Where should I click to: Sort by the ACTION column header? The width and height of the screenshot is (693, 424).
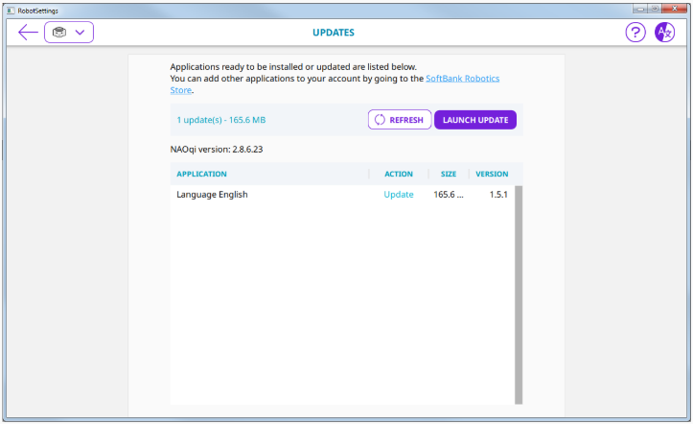pyautogui.click(x=399, y=174)
